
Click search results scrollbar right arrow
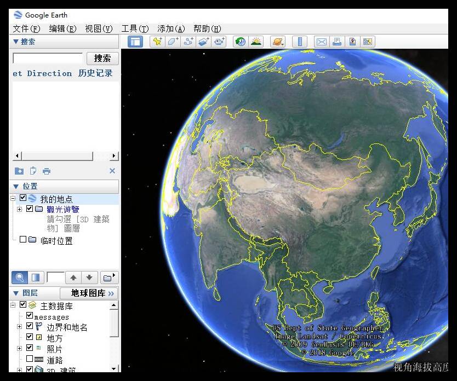(x=114, y=156)
